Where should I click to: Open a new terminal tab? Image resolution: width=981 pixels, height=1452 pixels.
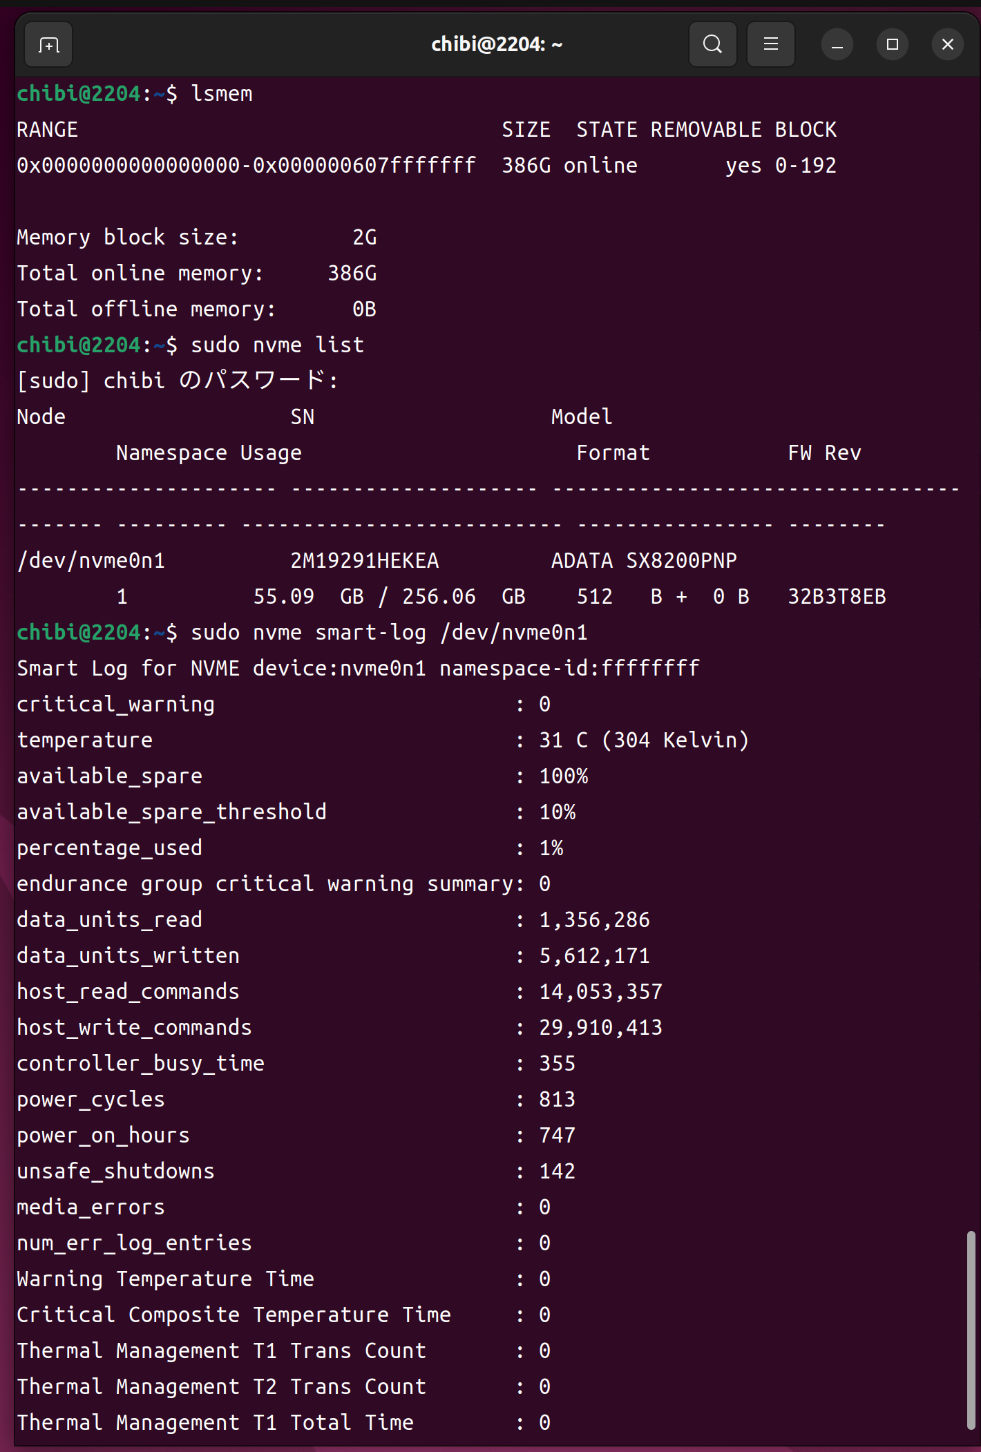click(48, 45)
